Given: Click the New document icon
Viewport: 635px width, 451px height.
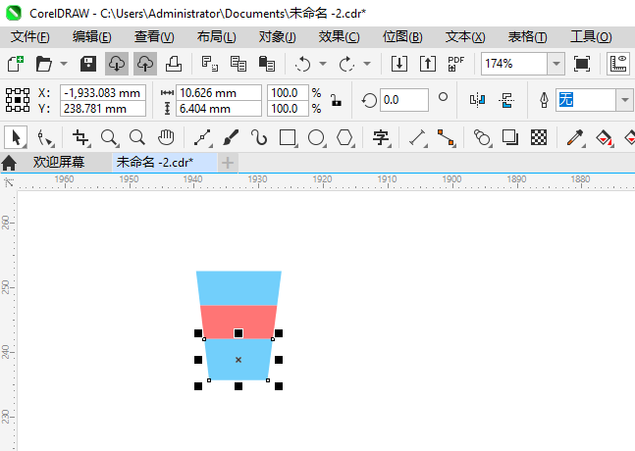Looking at the screenshot, I should (16, 64).
